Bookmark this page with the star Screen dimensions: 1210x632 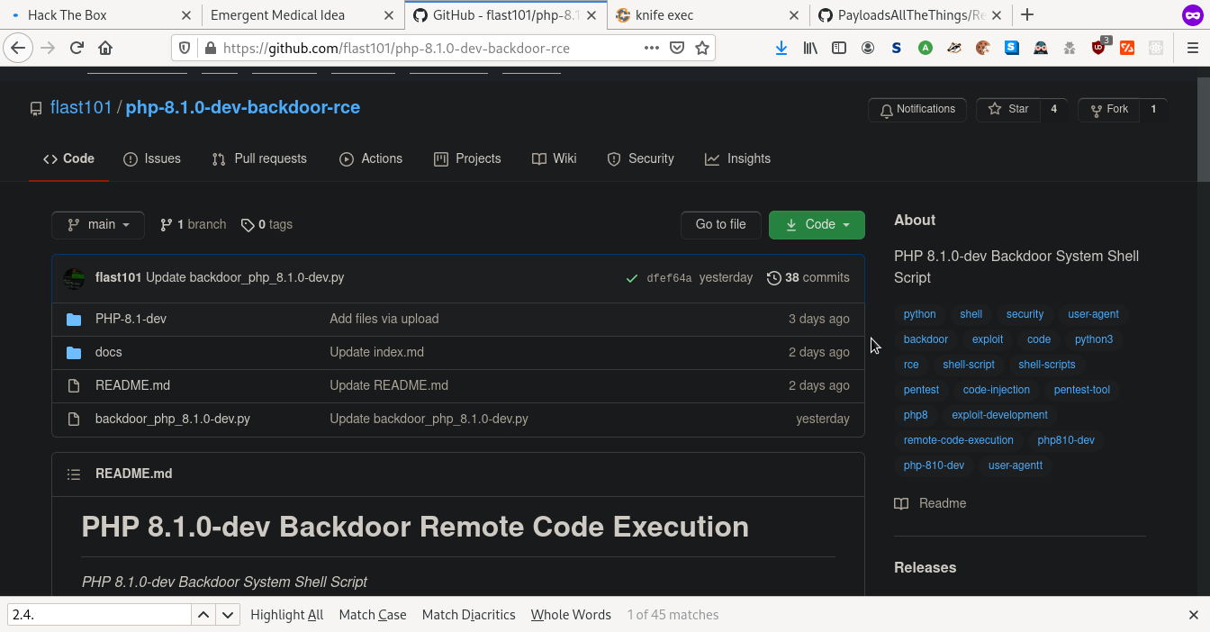(x=702, y=49)
